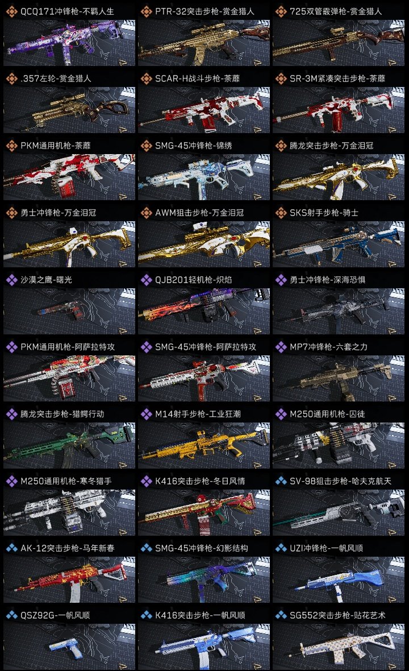Open the AWM狙击步枪-万金泪冠 skin card
Screen dimensions: 409x671
[x=204, y=244]
